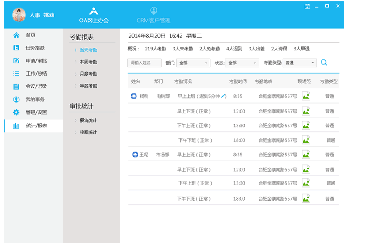Click 王妮's blue user badge icon
The height and width of the screenshot is (252, 369).
click(x=135, y=155)
